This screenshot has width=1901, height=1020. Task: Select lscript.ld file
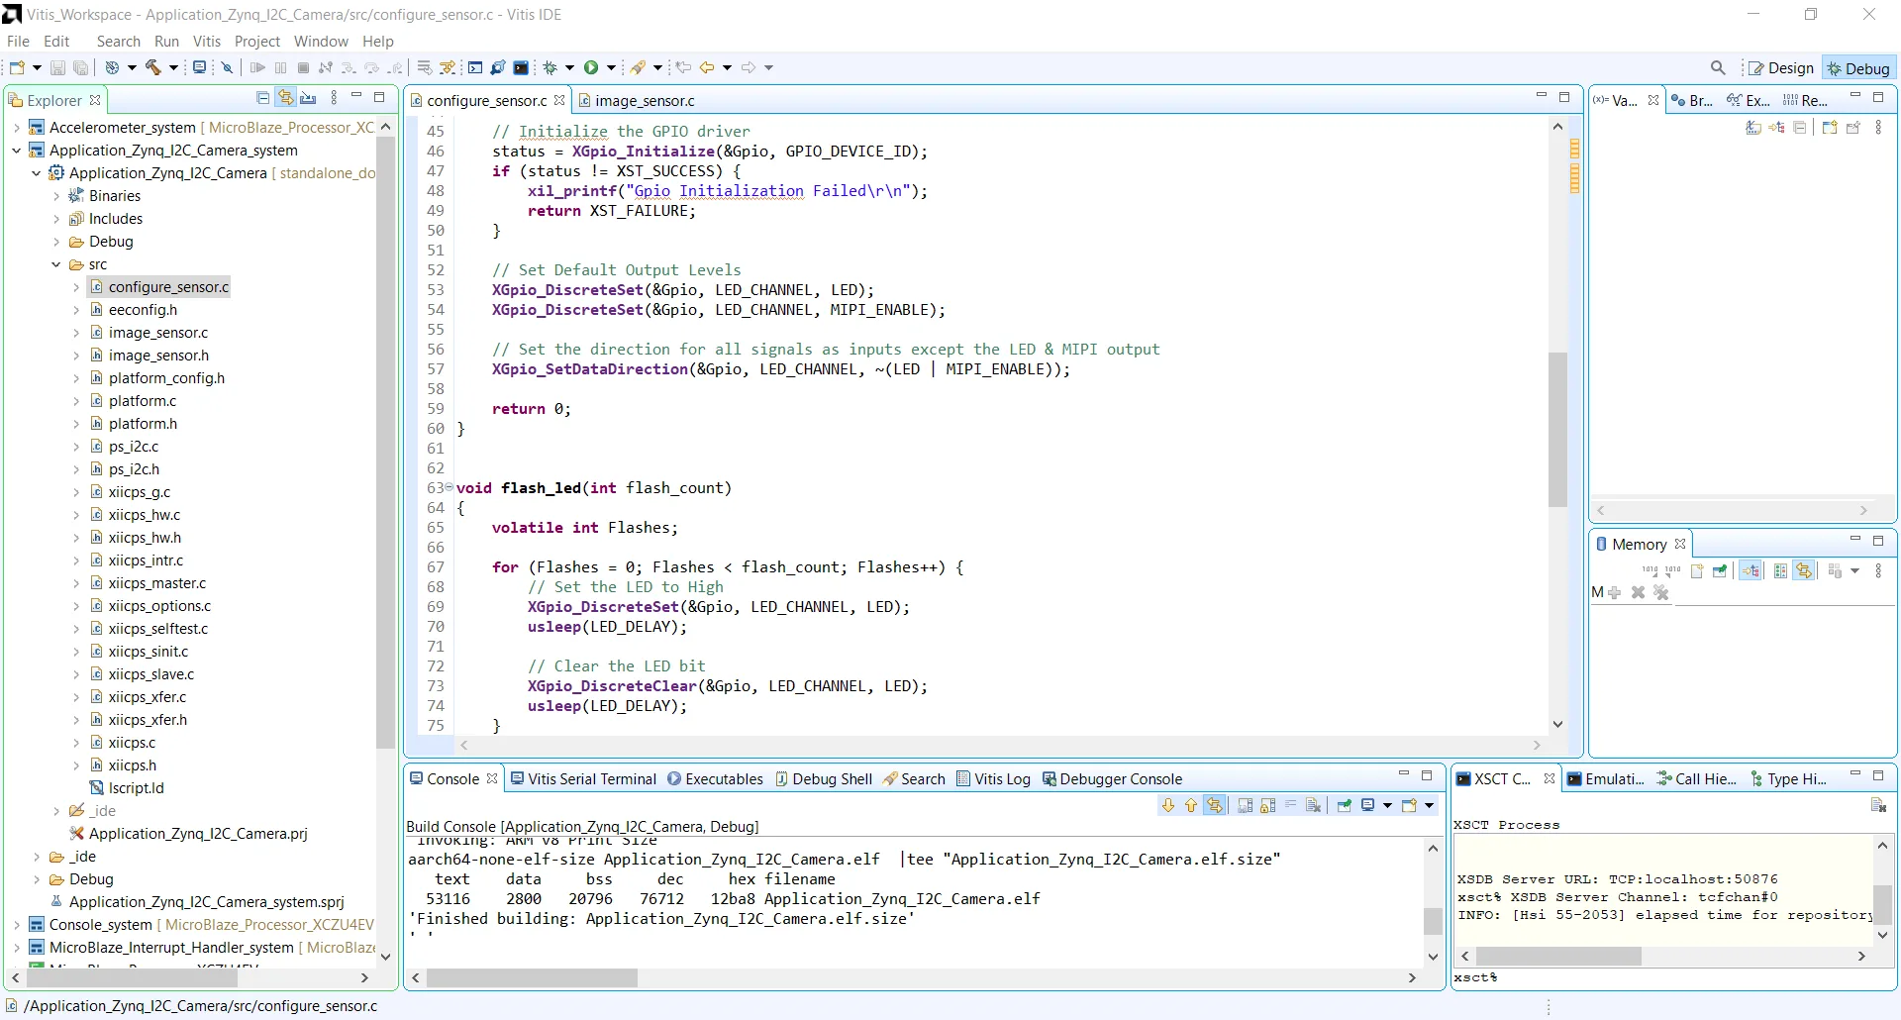coord(137,788)
